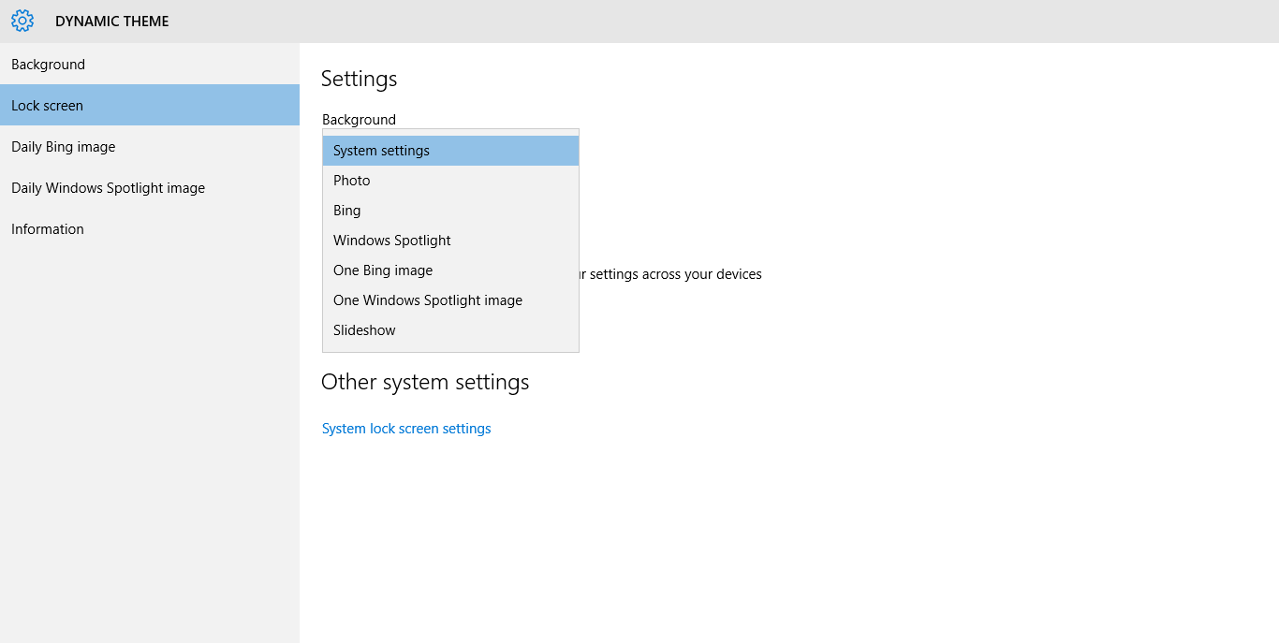Click the DYNAMIC THEME app title
Screen dimensions: 1279x643
[x=112, y=22]
